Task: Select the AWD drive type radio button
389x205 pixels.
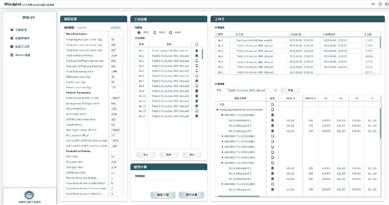Action: tap(171, 32)
